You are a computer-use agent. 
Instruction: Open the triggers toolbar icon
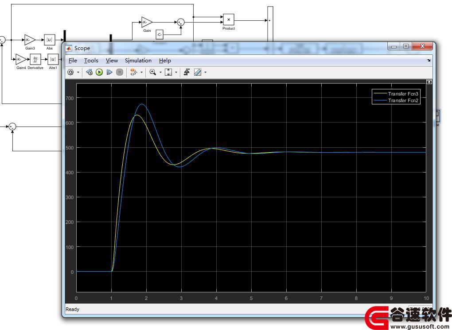pyautogui.click(x=187, y=72)
